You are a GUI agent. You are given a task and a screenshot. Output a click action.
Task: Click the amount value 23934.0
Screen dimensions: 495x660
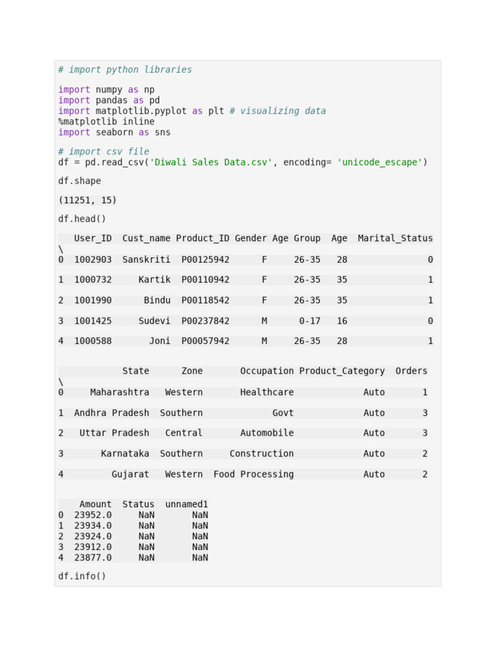point(93,526)
